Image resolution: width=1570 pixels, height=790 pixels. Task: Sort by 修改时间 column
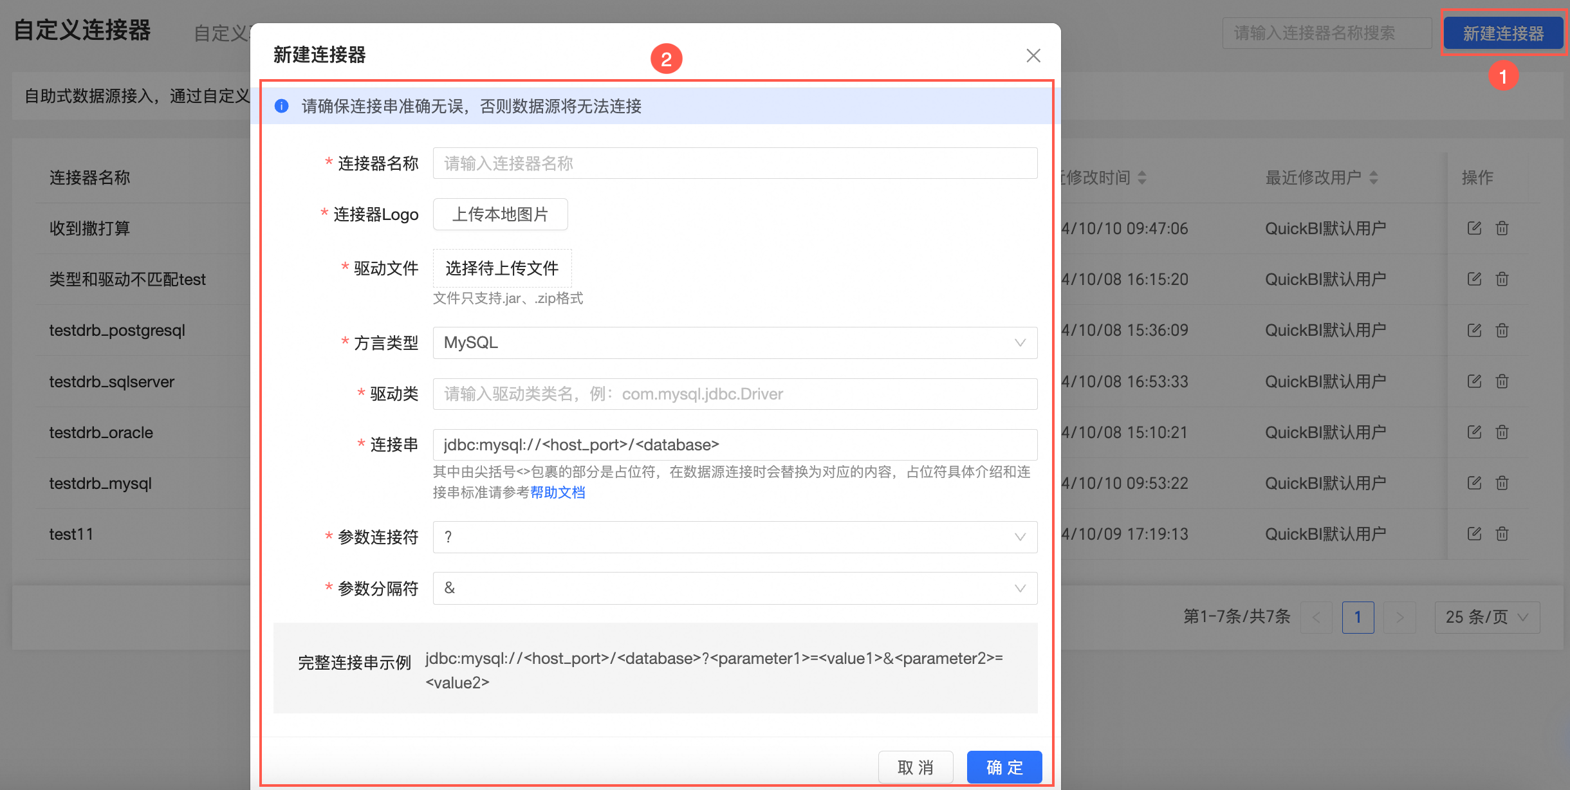pos(1142,178)
